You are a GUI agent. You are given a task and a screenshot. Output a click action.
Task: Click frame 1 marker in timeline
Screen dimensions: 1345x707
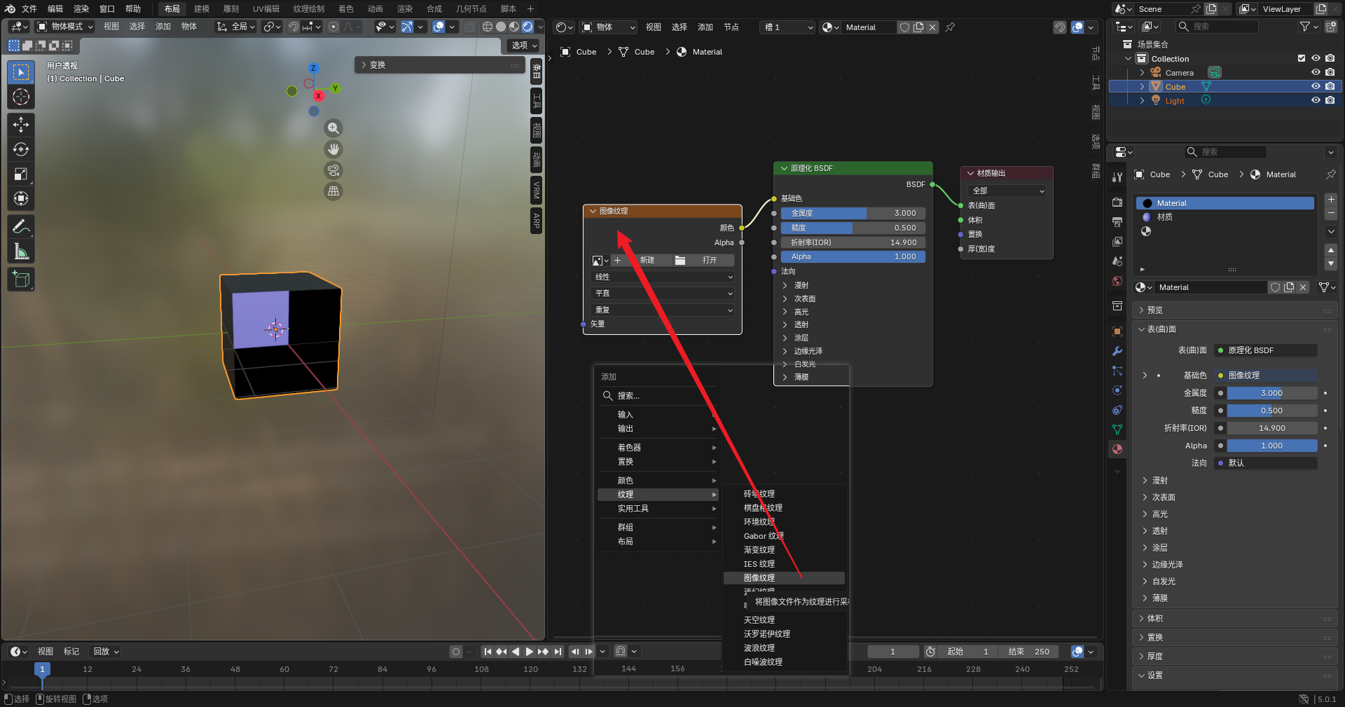point(42,669)
